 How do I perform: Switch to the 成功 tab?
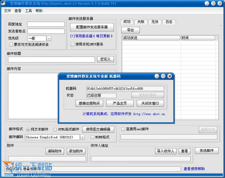pyautogui.click(x=127, y=22)
